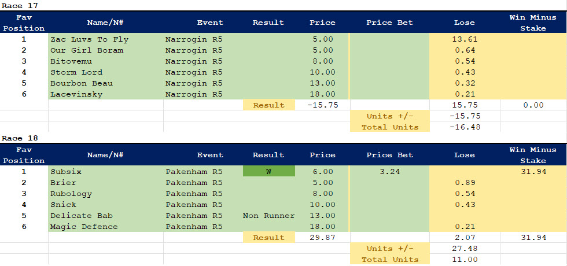
Task: Click Bourbon Beau's Narrogin R5 event cell
Action: pyautogui.click(x=194, y=83)
